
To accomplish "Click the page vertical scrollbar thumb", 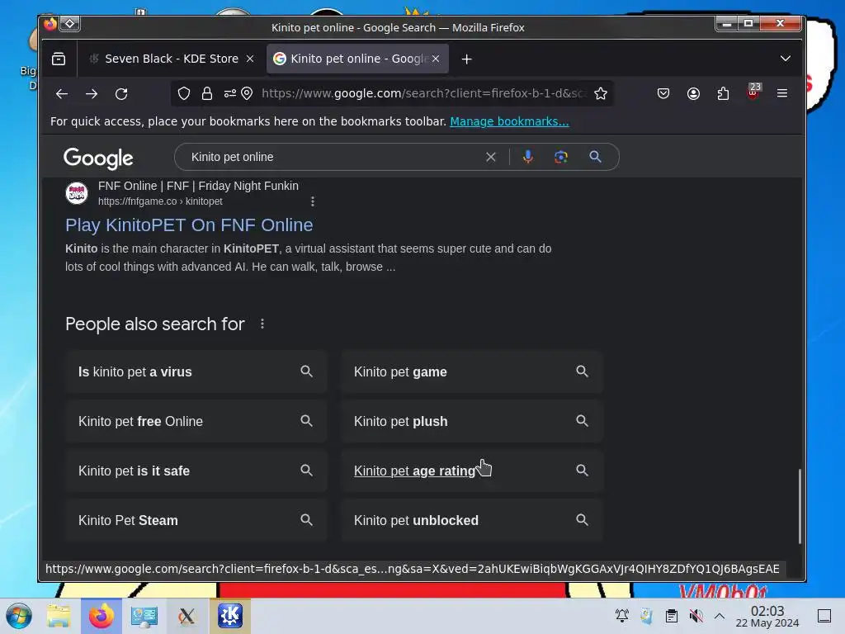I will pyautogui.click(x=800, y=507).
